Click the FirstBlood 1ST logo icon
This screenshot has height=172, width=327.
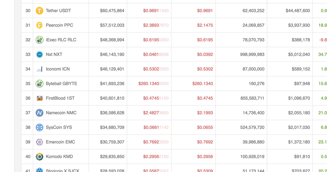[x=39, y=98]
